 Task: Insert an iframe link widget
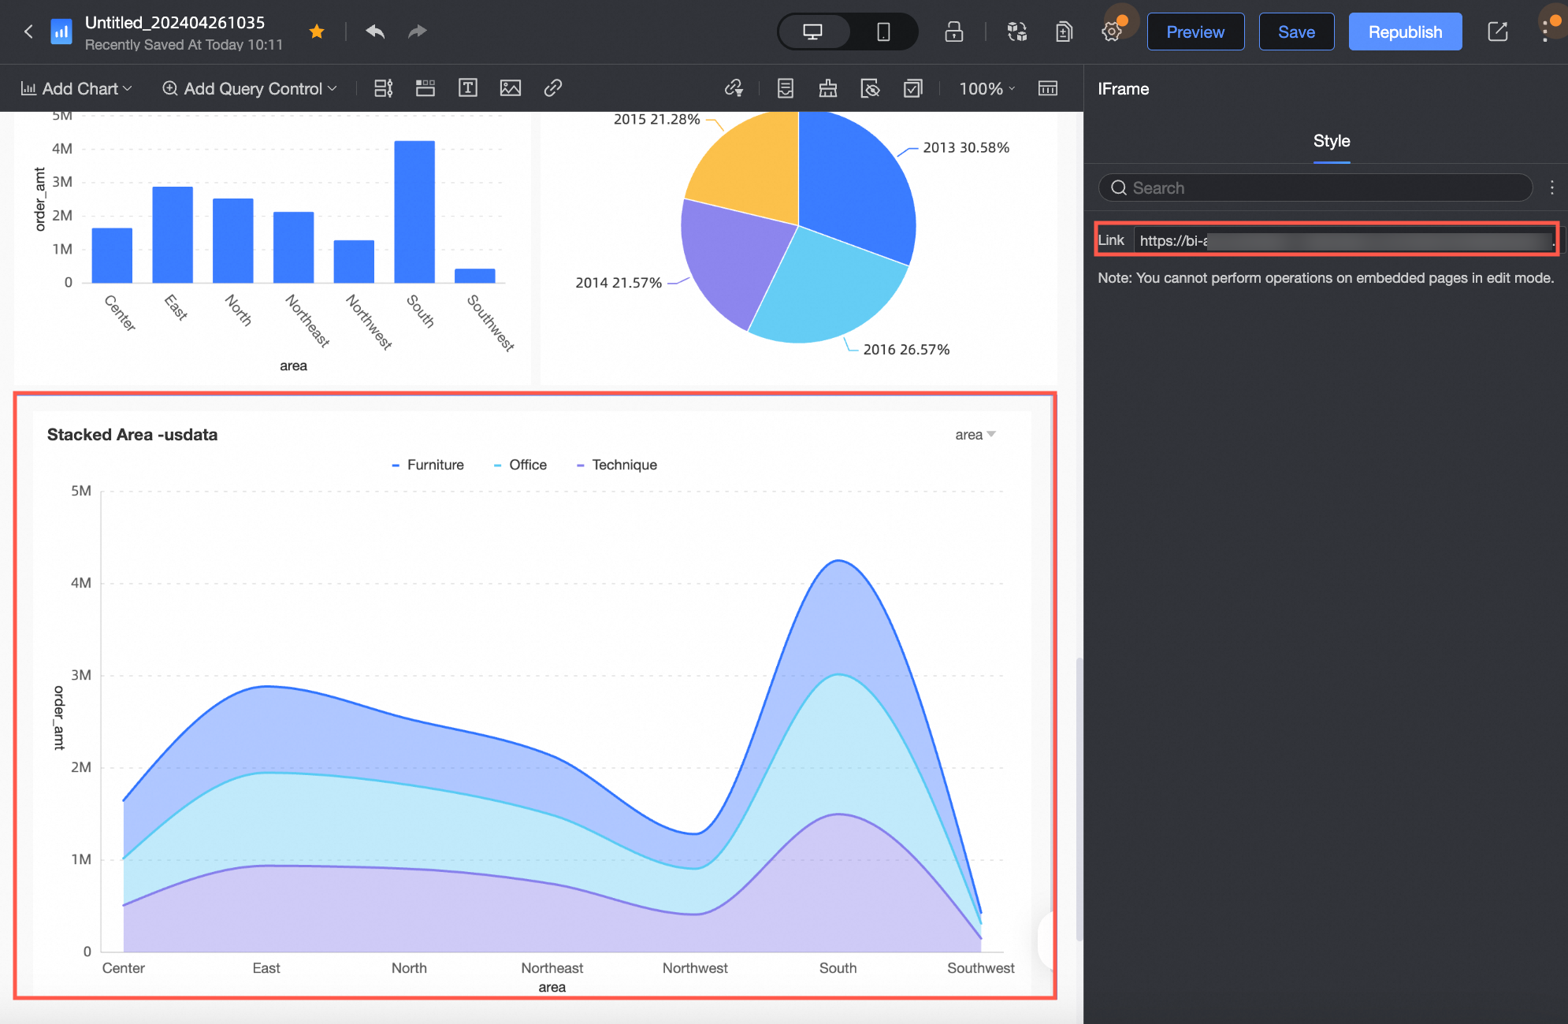pos(553,88)
